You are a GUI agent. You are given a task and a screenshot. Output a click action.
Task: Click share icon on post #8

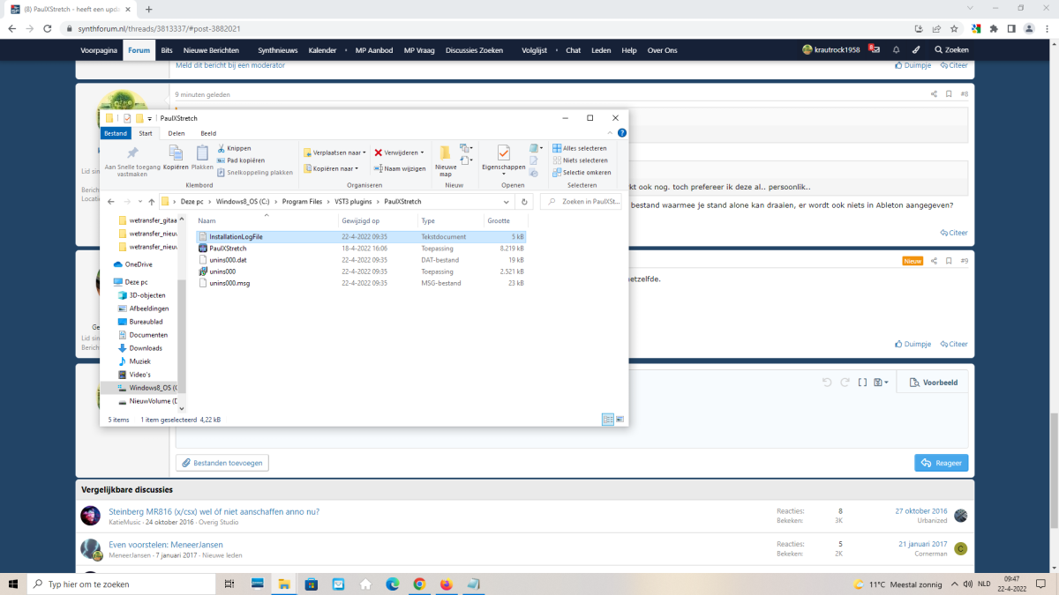[934, 93]
